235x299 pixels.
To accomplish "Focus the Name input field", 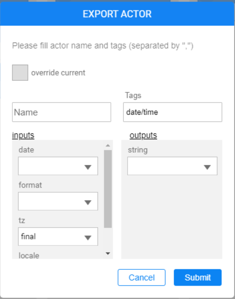I will [62, 112].
